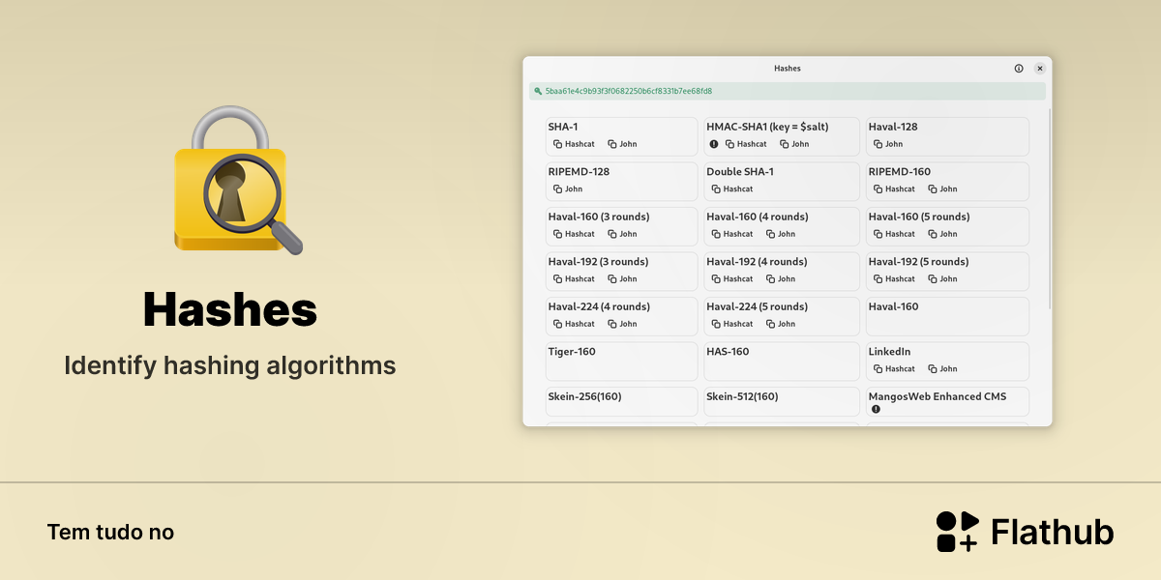Copy Hashcat mode for SHA-1
This screenshot has width=1161, height=580.
[x=574, y=144]
